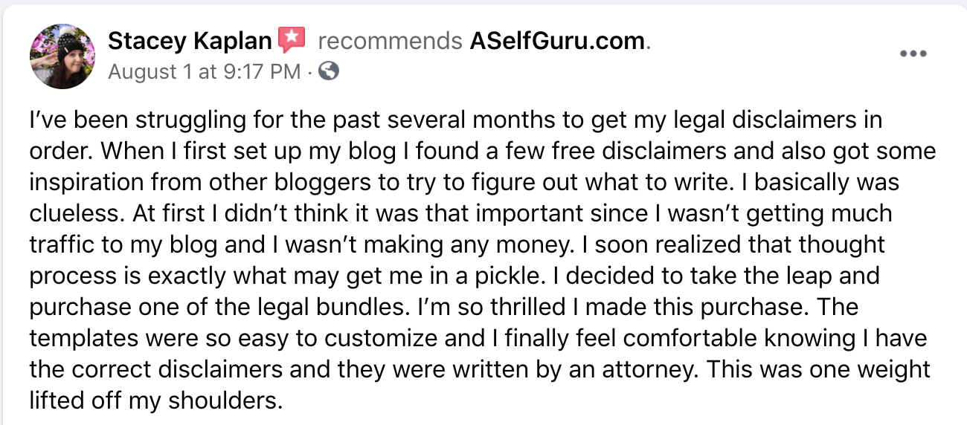Click the red recommendation star badge
This screenshot has height=425, width=967.
292,40
